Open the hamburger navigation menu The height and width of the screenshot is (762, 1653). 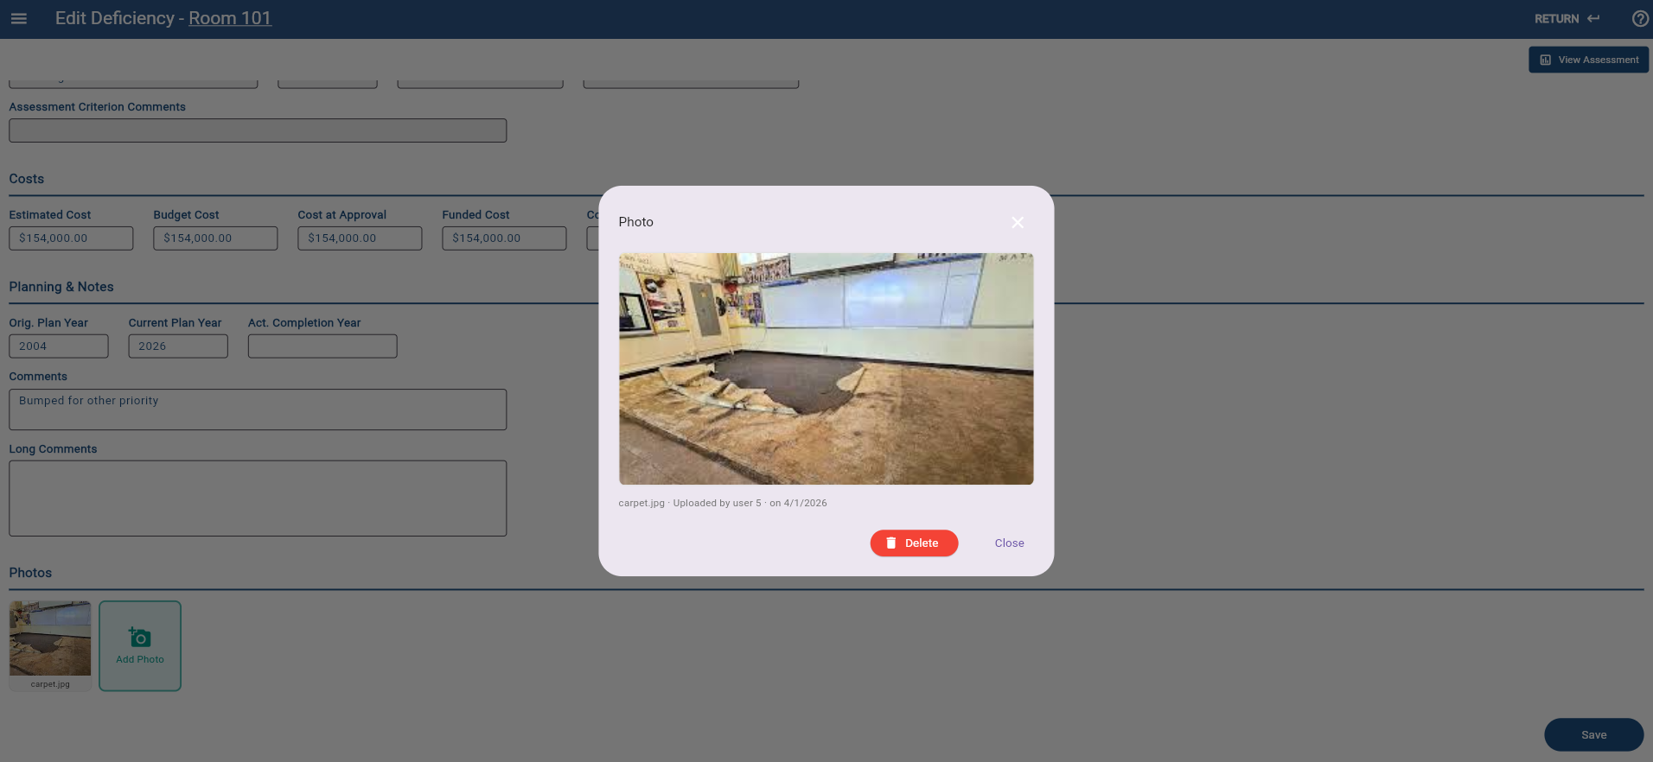(x=19, y=18)
